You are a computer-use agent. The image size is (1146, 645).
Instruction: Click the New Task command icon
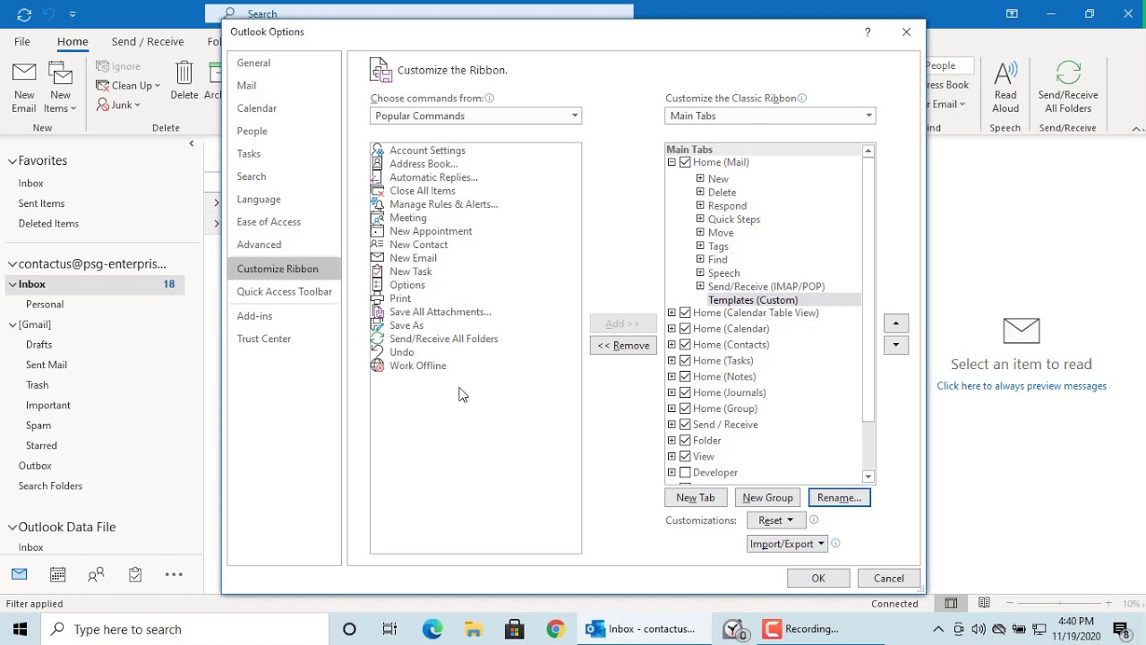click(x=377, y=271)
